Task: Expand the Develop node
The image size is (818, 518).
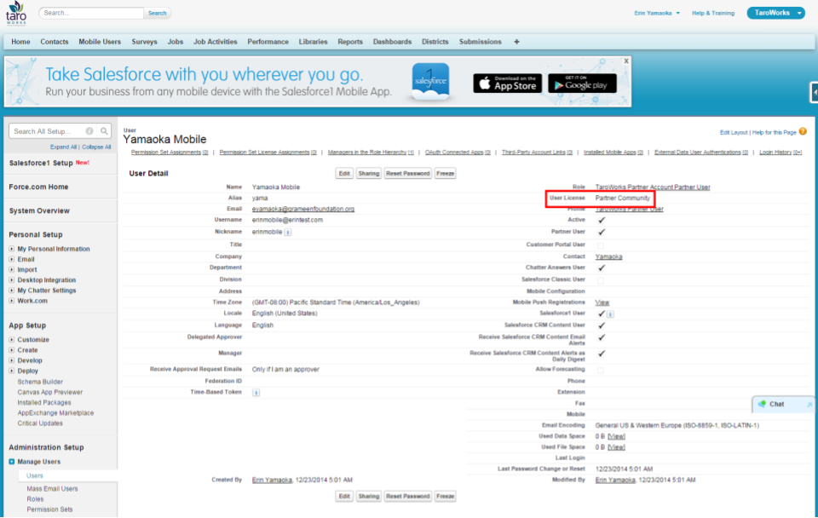Action: tap(11, 360)
